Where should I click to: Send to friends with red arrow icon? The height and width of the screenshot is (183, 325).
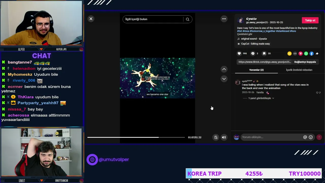click(x=301, y=54)
